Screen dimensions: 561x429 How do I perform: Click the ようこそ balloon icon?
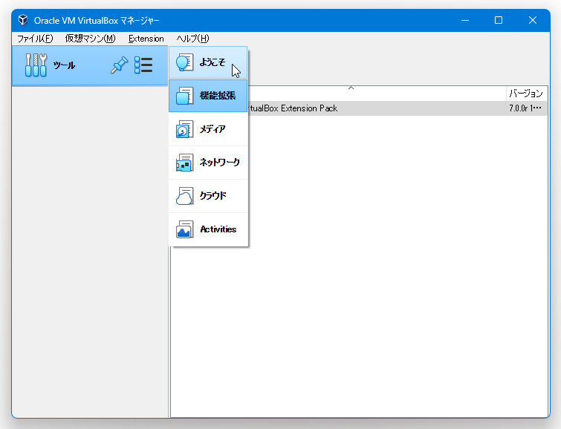pos(184,62)
